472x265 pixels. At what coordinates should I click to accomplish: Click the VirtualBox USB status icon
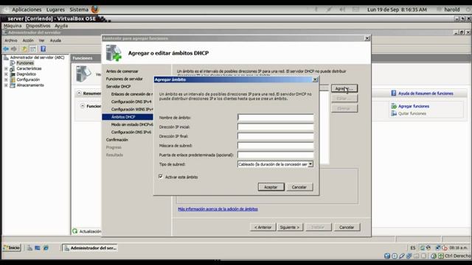click(x=401, y=256)
